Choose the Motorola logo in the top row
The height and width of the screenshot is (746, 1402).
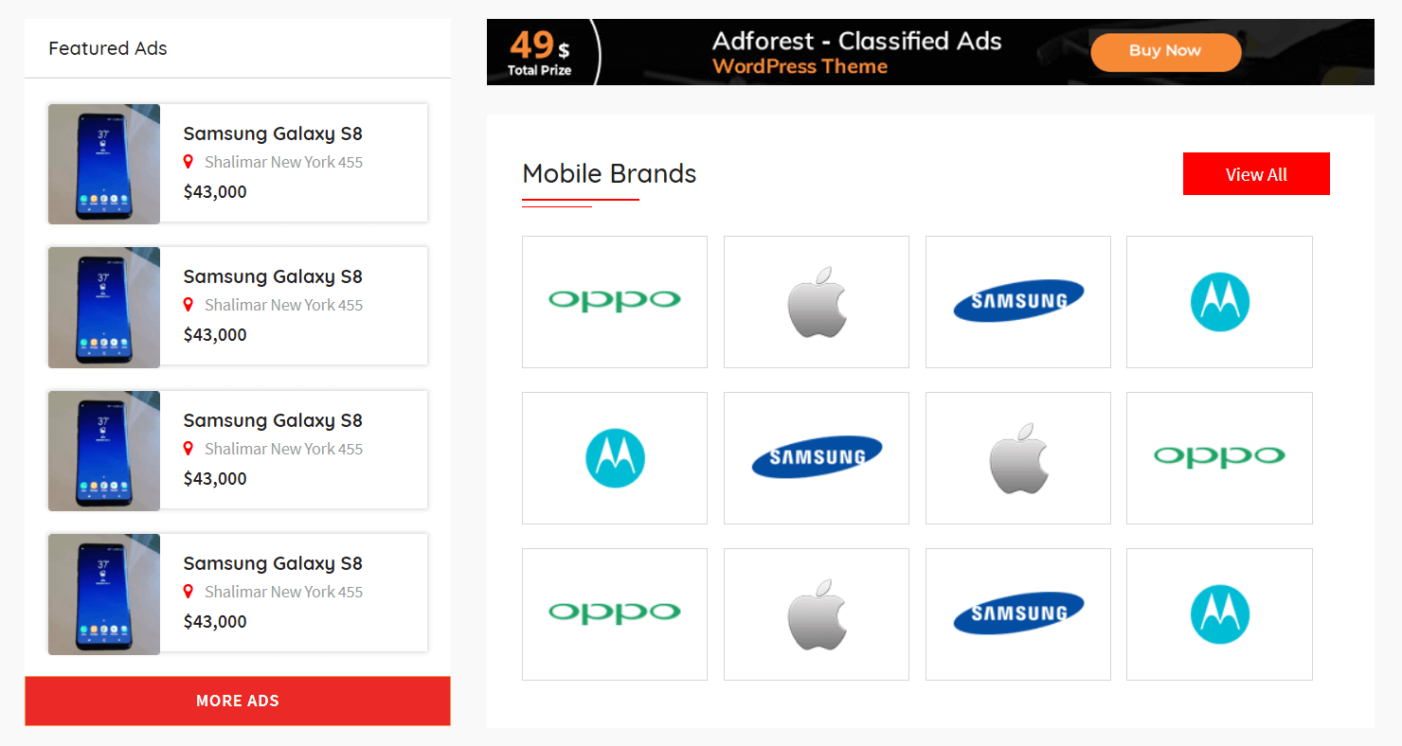tap(1219, 302)
